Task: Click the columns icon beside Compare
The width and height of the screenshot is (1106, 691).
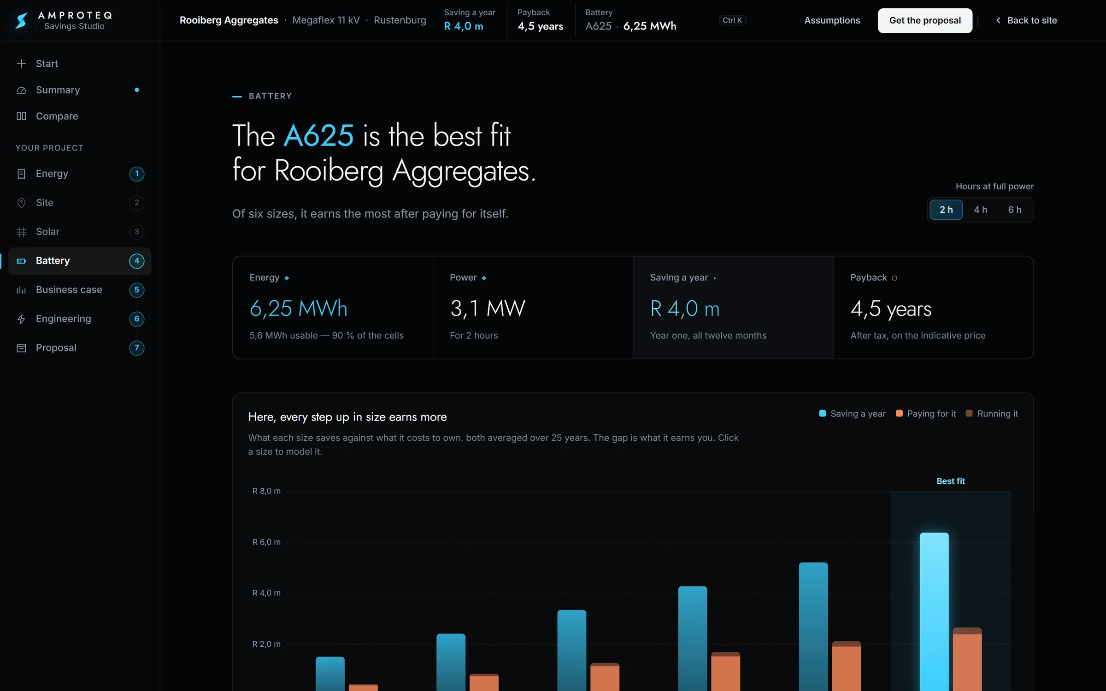Action: pyautogui.click(x=21, y=116)
